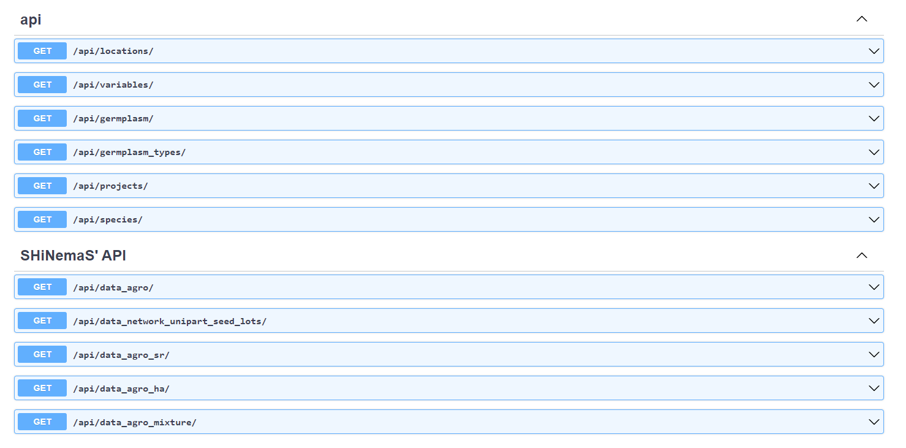Click GET button for /api/germplasm_types/
This screenshot has width=906, height=448.
(x=42, y=152)
